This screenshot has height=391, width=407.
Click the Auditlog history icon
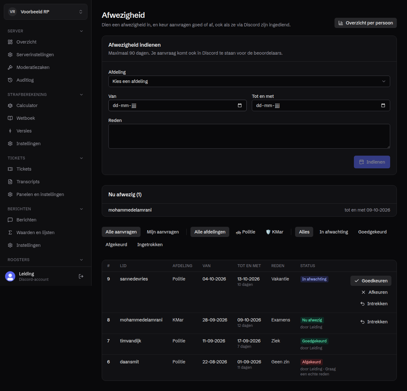coord(10,80)
